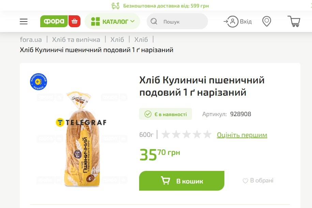Screen dimensions: 312x208
Task: Click the Національний кешбек badge
Action: coord(39,82)
